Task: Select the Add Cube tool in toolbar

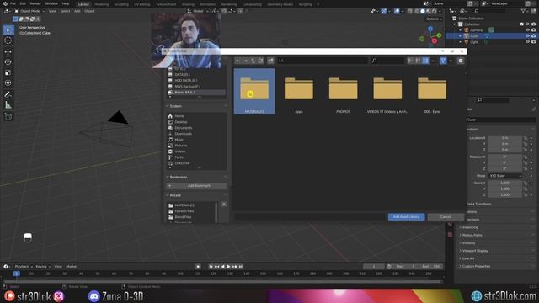Action: point(8,116)
